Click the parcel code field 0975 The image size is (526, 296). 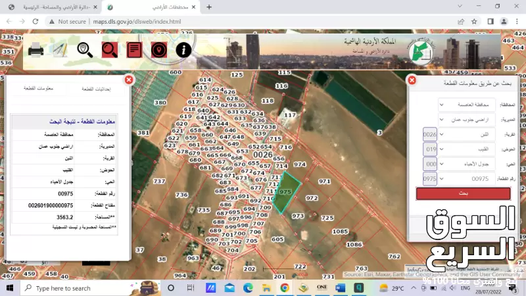coord(430,178)
